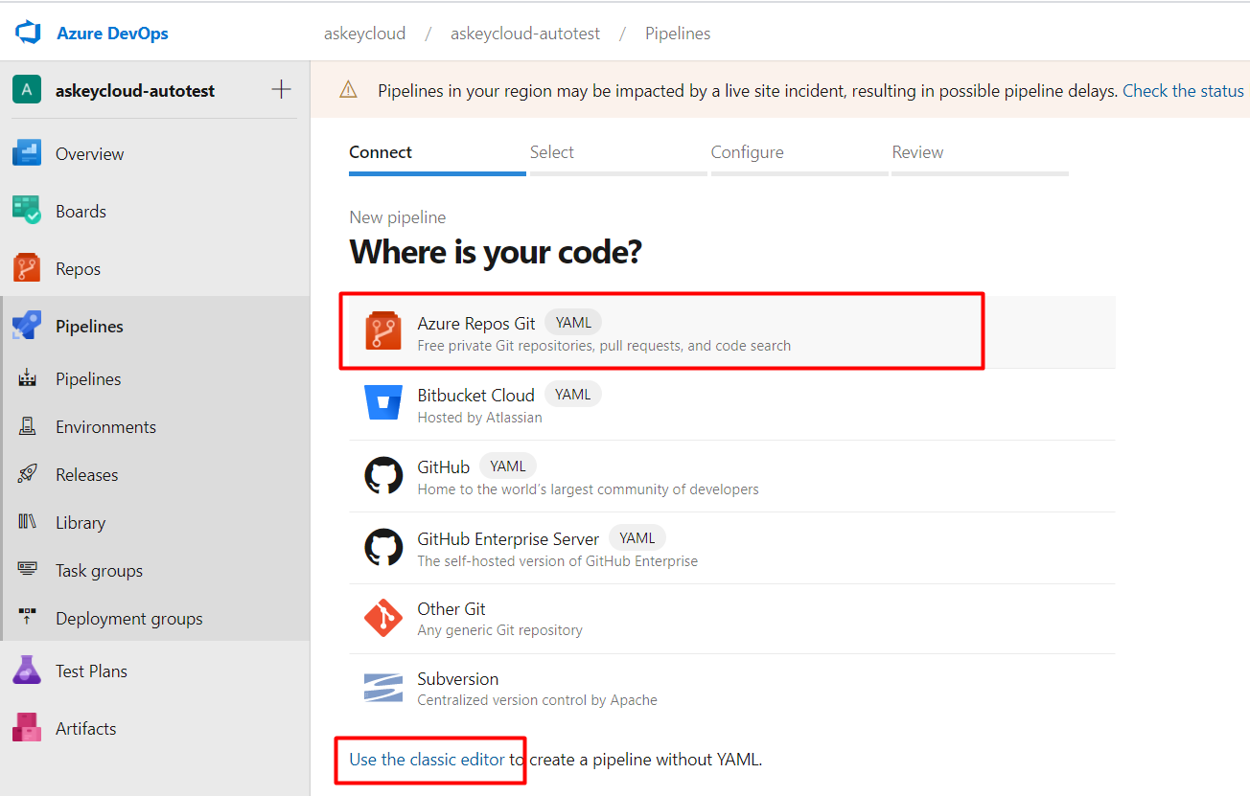Click the 'New pipeline' label
The height and width of the screenshot is (796, 1250).
tap(397, 217)
